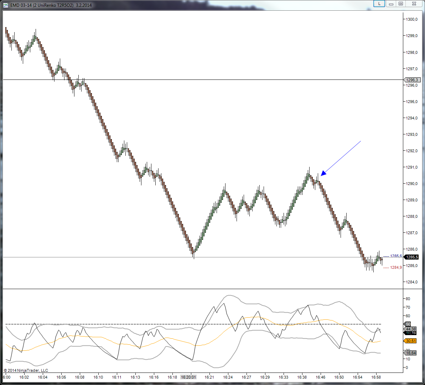Click the 16:54 time axis label
The image size is (425, 385).
pyautogui.click(x=358, y=377)
